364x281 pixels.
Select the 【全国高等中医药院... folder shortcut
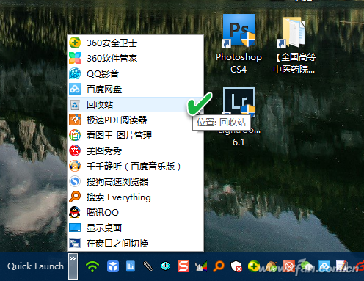294,45
